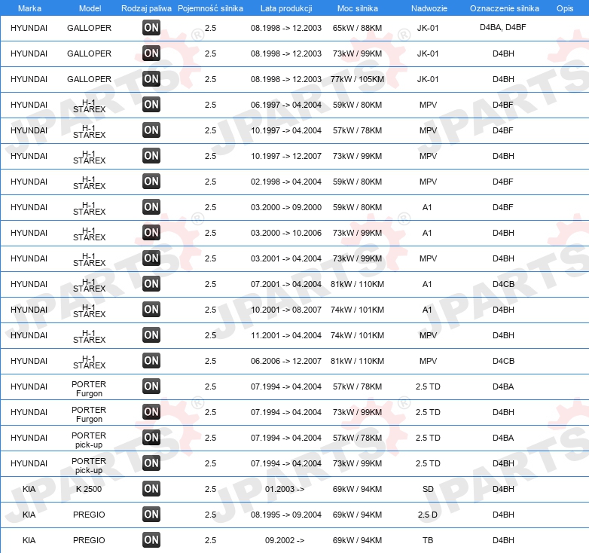This screenshot has height=553, width=589.
Task: Click the date range 08.1995 -> 09.2004
Action: (286, 515)
